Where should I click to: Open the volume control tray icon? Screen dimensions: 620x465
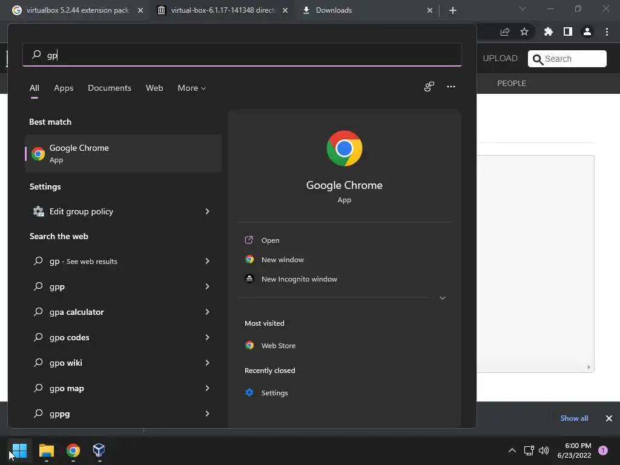point(544,450)
